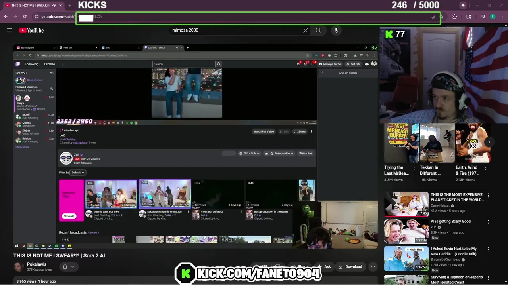The width and height of the screenshot is (508, 285).
Task: Open Earth, Wind & Fire Short thumbnail
Action: point(473,143)
